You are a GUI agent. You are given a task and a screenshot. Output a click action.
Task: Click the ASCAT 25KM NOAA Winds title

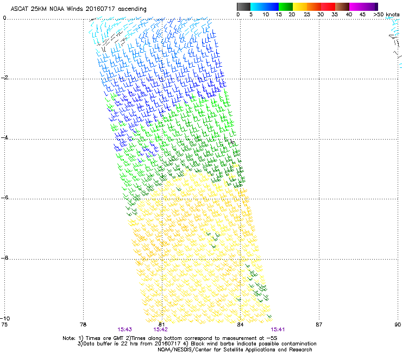click(78, 9)
